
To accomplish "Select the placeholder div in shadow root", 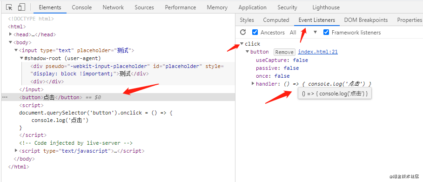I will (x=127, y=70).
